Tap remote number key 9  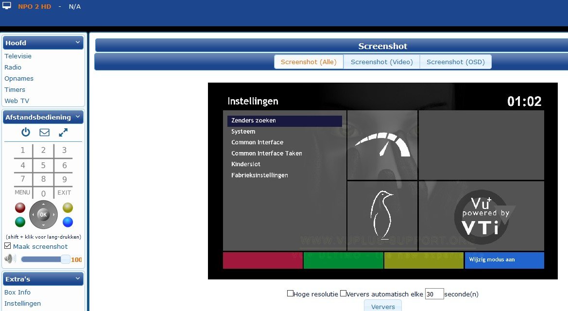point(64,179)
